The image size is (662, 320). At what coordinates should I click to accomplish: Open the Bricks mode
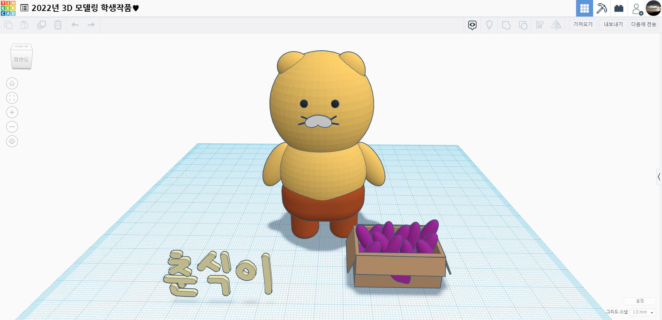tap(619, 8)
